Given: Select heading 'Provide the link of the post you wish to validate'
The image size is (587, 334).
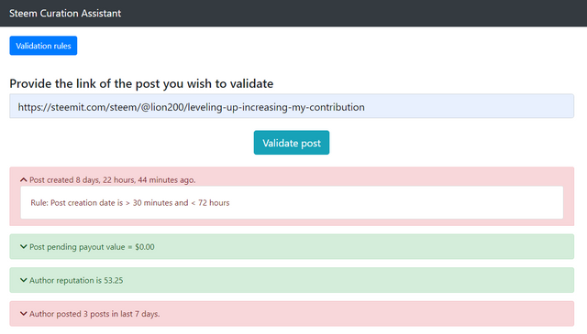Looking at the screenshot, I should point(141,83).
